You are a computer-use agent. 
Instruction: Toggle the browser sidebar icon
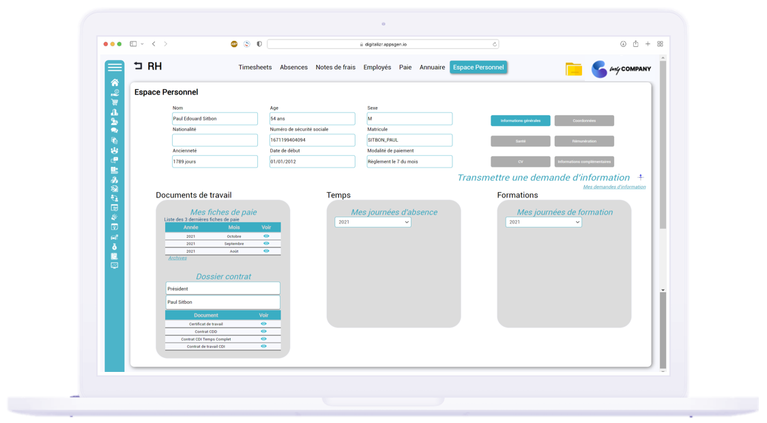pyautogui.click(x=133, y=44)
